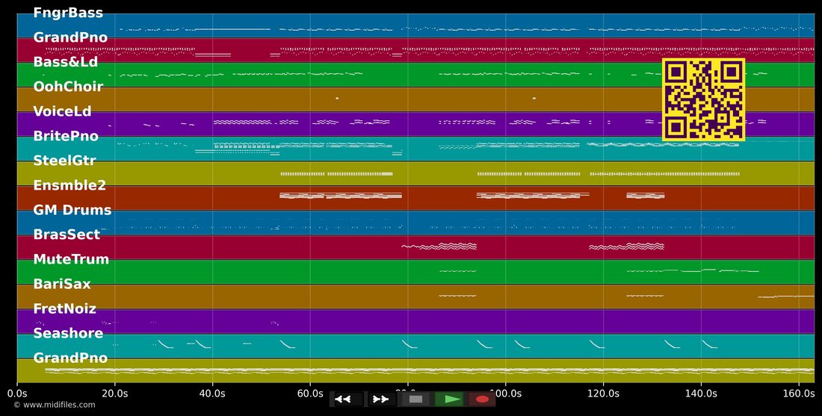
Task: Select the Seashore track label
Action: 68,333
